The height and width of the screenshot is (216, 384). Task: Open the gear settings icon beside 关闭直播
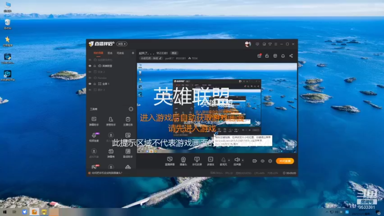click(x=270, y=161)
